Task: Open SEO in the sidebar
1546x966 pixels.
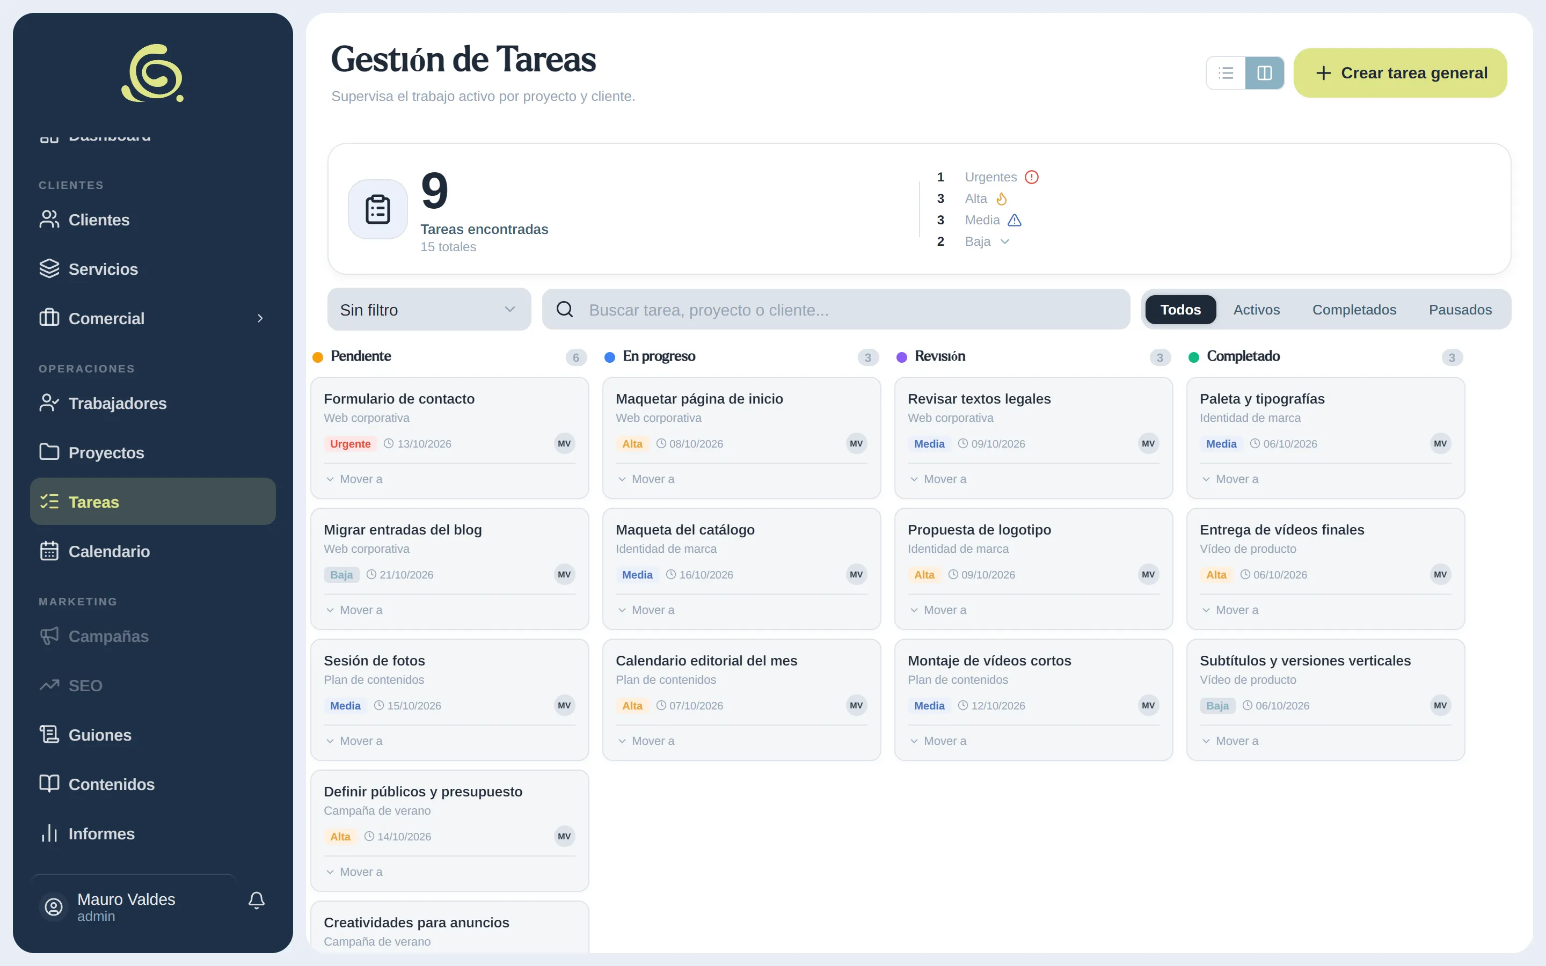Action: point(152,685)
